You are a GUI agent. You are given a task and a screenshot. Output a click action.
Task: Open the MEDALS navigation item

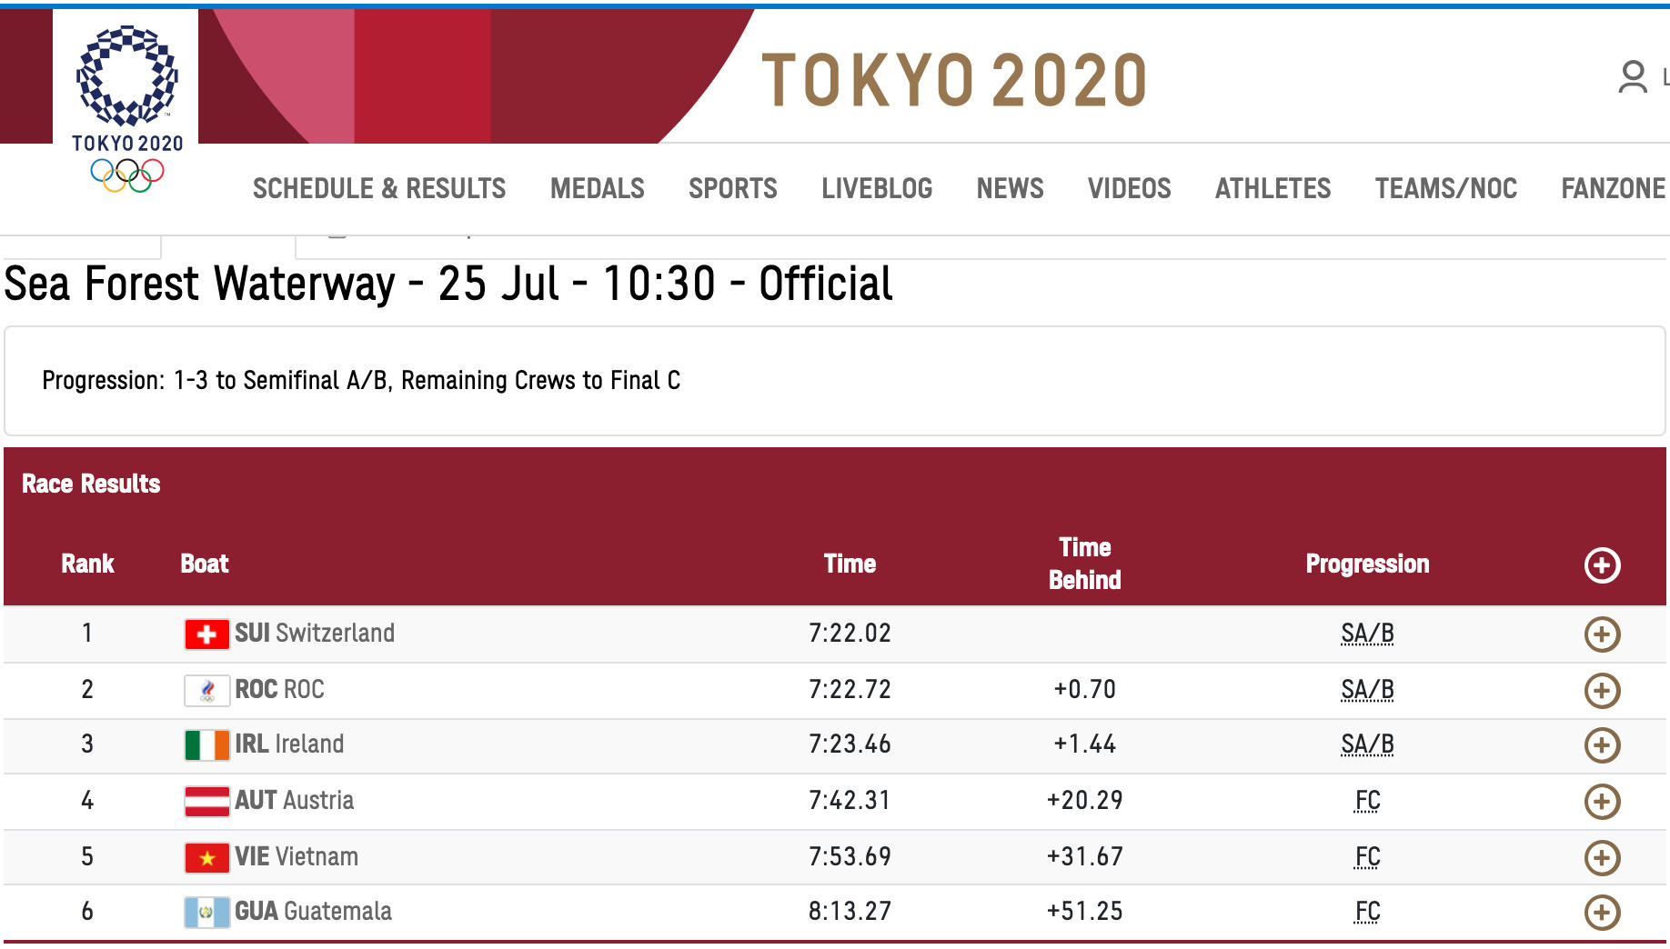coord(598,188)
